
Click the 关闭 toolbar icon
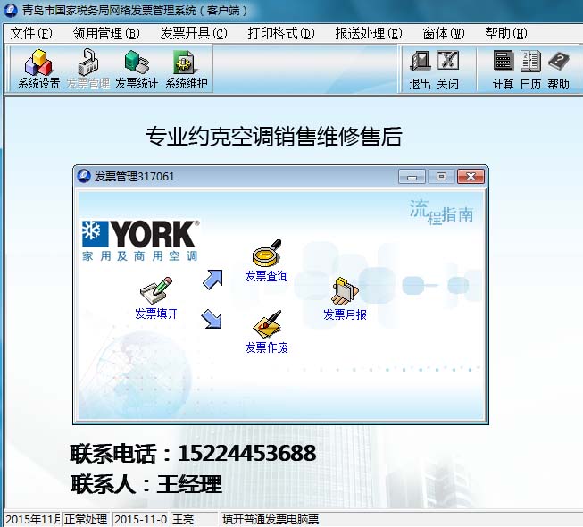448,61
